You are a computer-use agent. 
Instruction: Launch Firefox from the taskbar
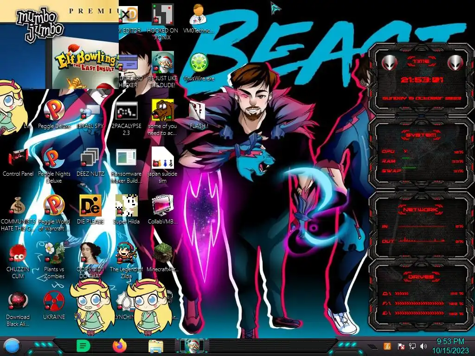pyautogui.click(x=120, y=346)
